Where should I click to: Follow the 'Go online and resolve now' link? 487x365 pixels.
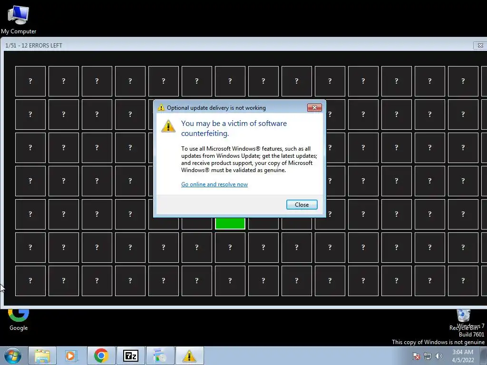coord(214,184)
